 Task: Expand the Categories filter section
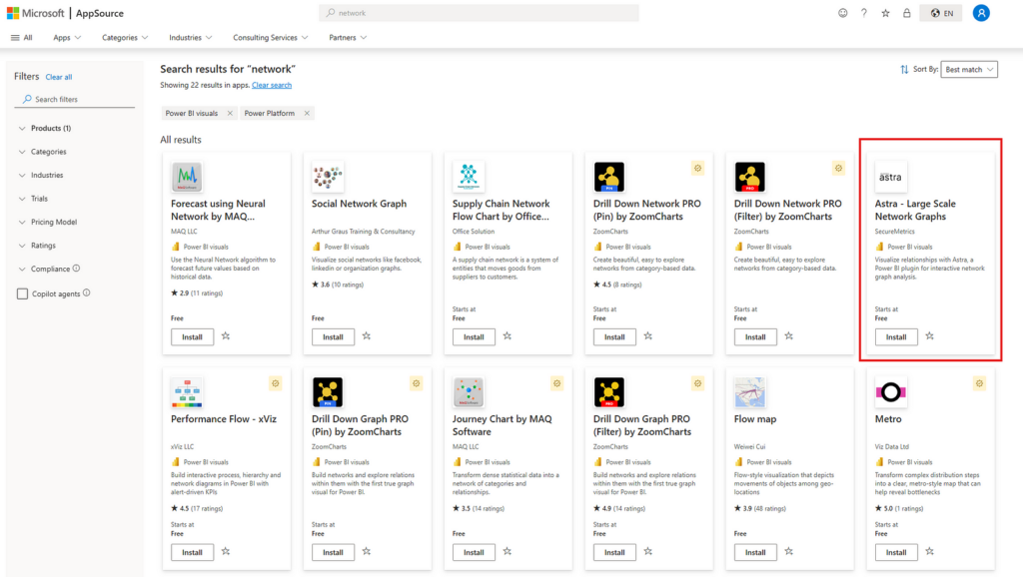[43, 152]
